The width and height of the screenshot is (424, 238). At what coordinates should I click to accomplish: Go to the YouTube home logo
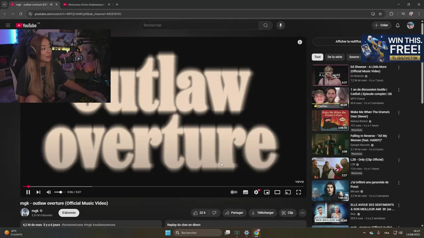tap(26, 25)
